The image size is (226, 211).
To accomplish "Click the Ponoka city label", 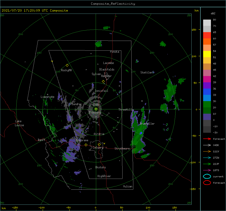I will pos(115,52).
